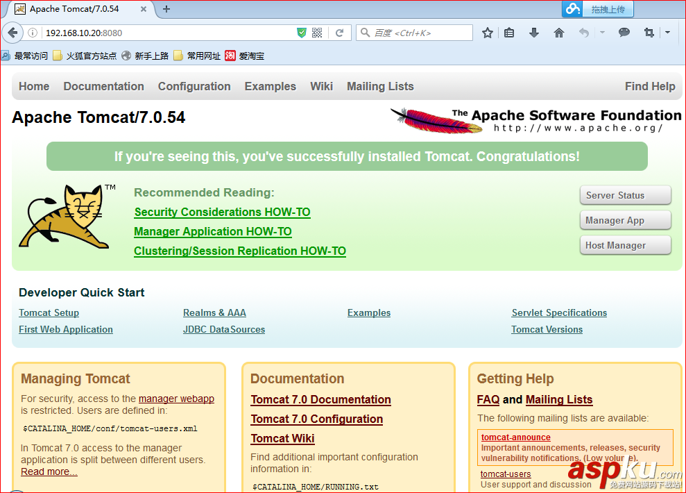Open Wiki in Tomcat nav bar
The image size is (686, 493).
[322, 86]
